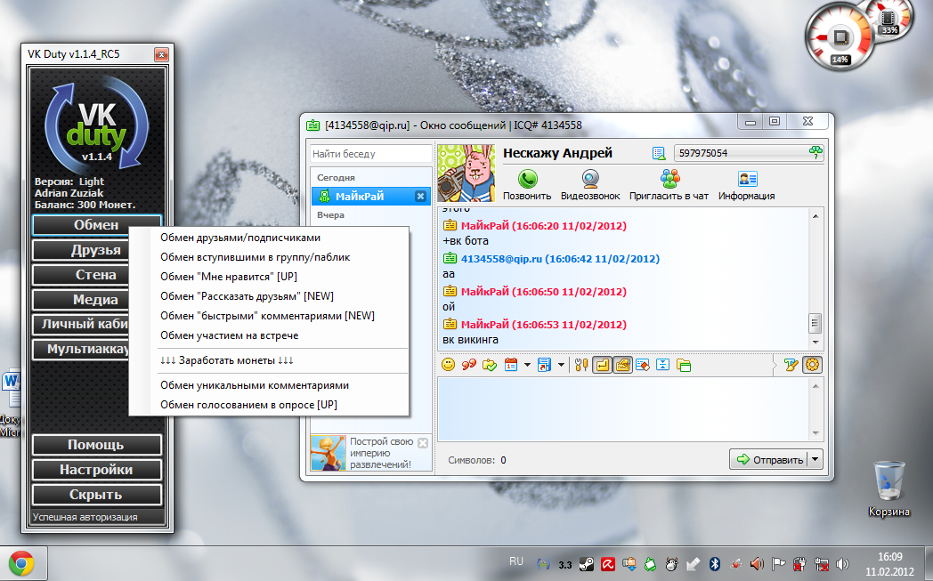Image resolution: width=933 pixels, height=581 pixels.
Task: Choose Заработать монеты menu entry
Action: point(227,360)
